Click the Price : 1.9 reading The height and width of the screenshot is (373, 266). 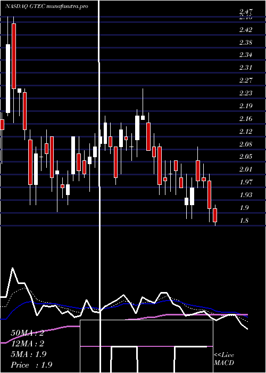tap(31, 365)
